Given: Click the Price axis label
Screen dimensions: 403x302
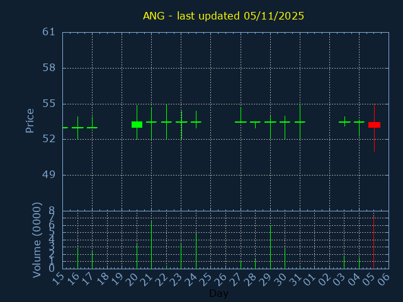Looking at the screenshot, I should [x=30, y=121].
